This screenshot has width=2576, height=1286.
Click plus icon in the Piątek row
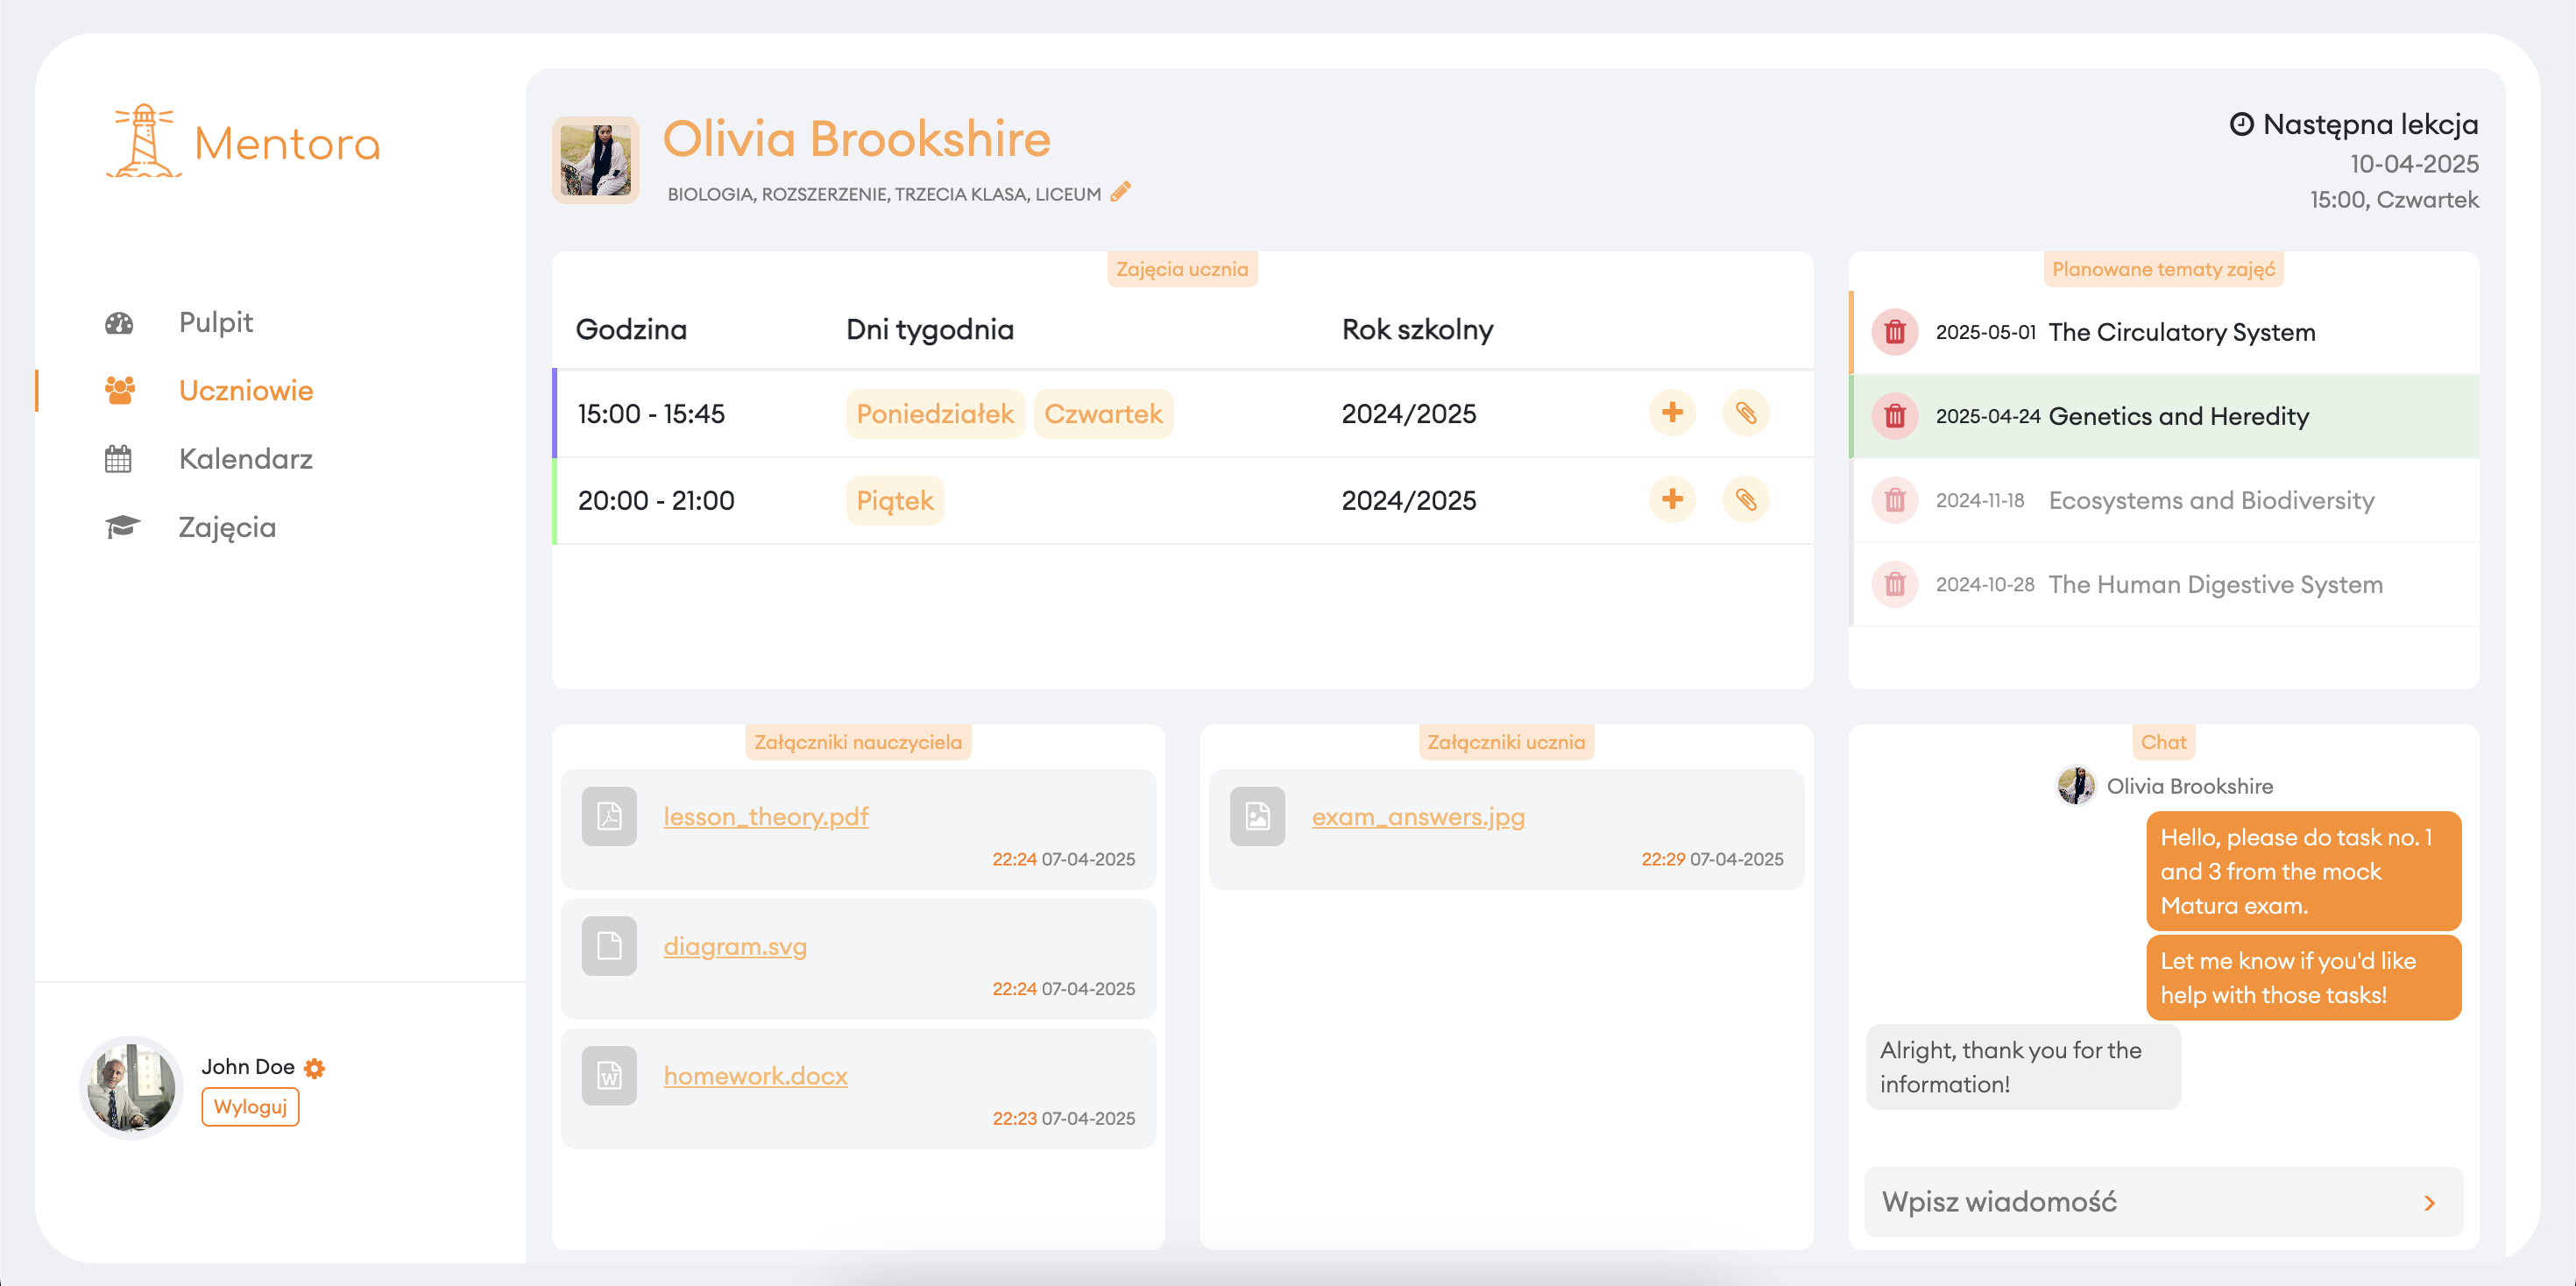[1672, 499]
